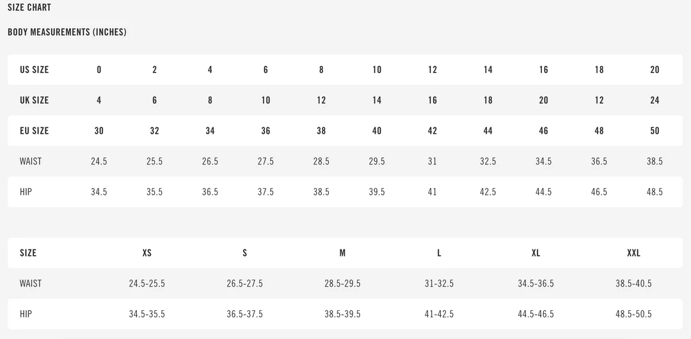The width and height of the screenshot is (691, 339).
Task: Select UK size 24 cell
Action: point(655,100)
